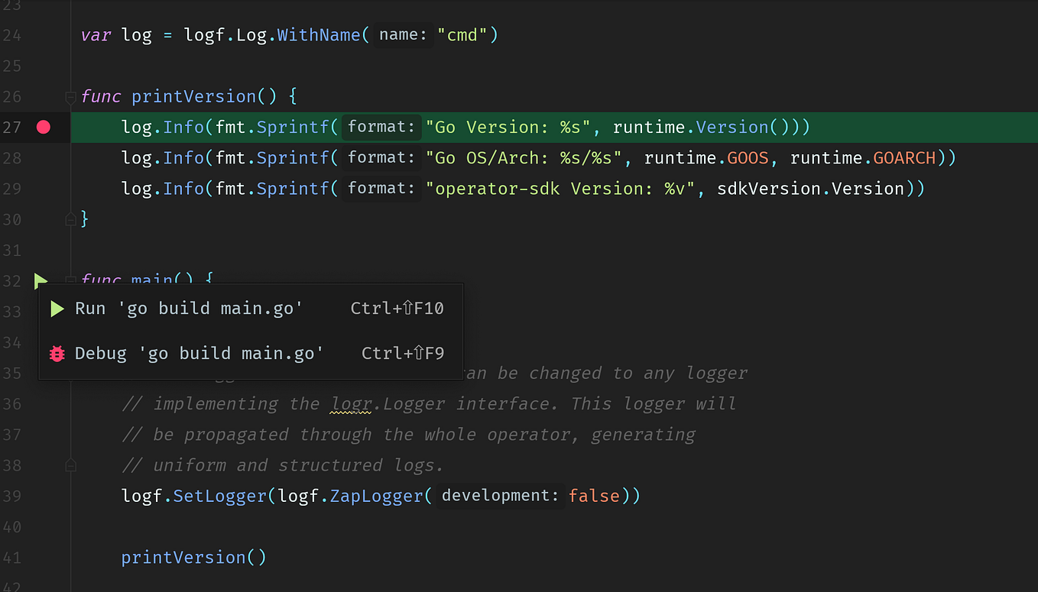Click the green run arrow in the gutter

pyautogui.click(x=41, y=280)
